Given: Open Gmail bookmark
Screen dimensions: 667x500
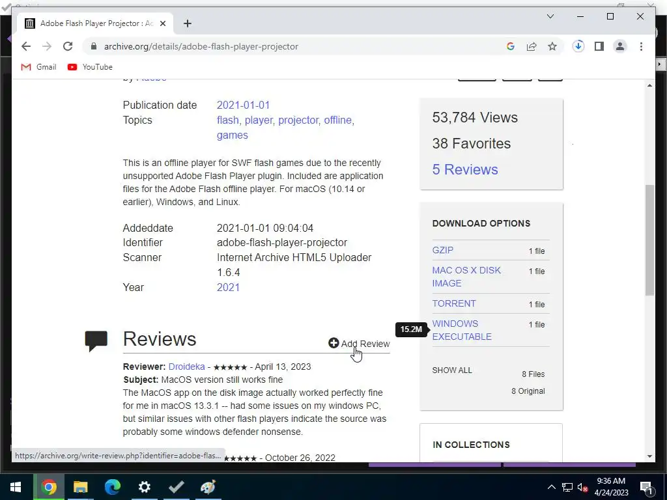Looking at the screenshot, I should pos(38,67).
